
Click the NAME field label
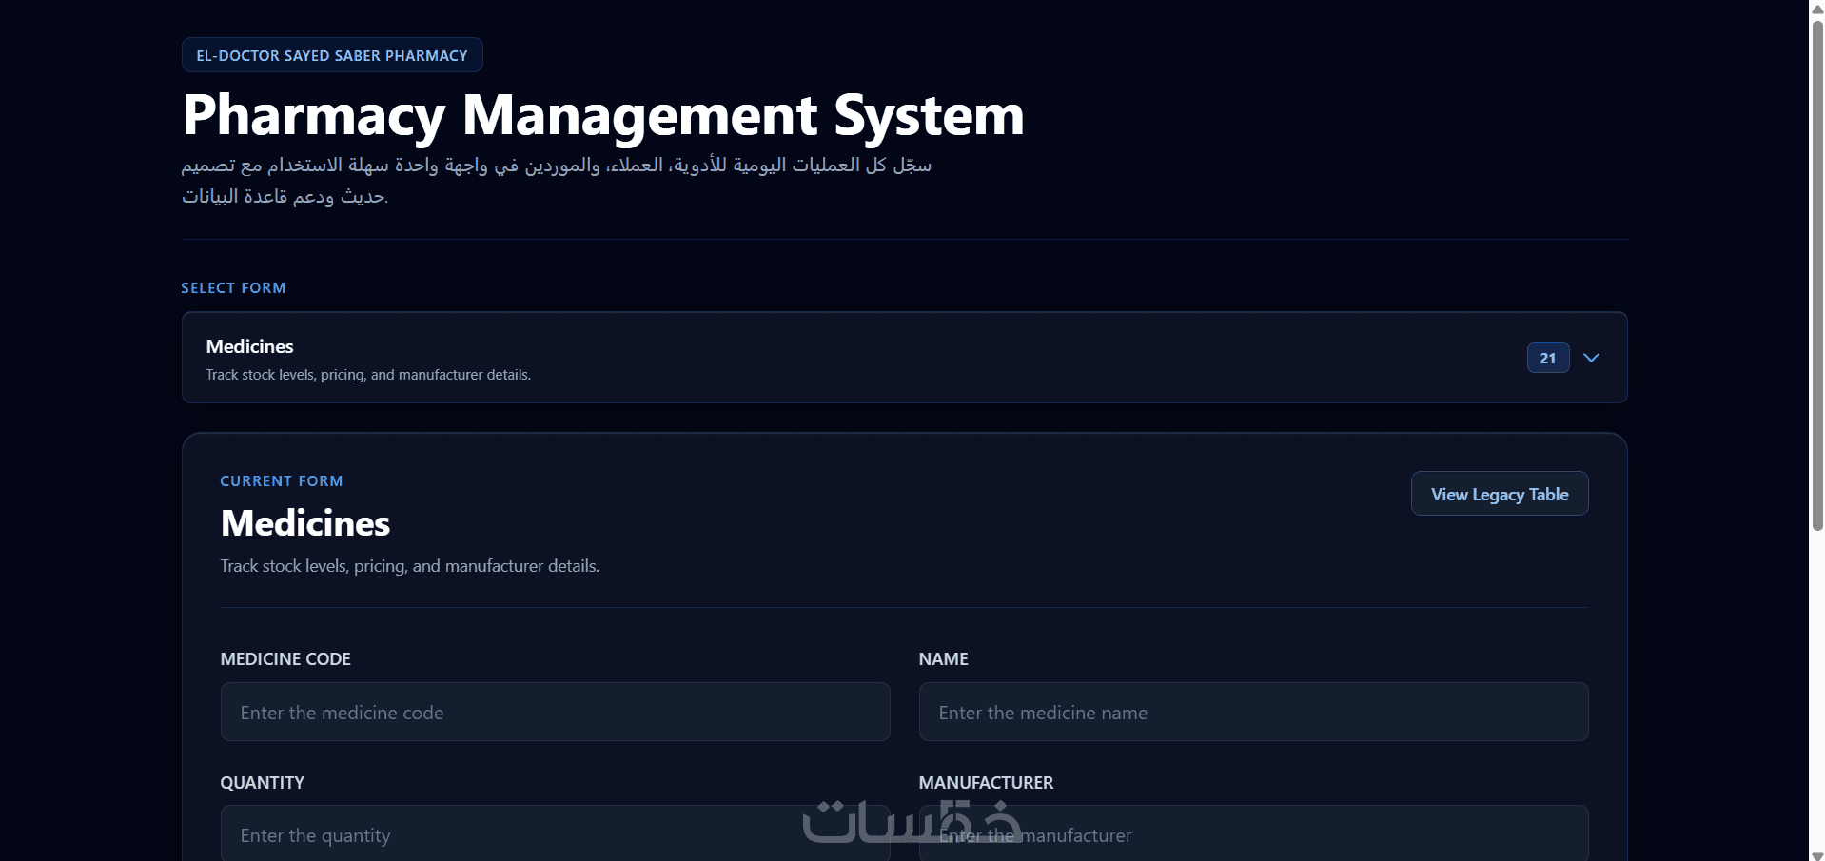point(944,659)
